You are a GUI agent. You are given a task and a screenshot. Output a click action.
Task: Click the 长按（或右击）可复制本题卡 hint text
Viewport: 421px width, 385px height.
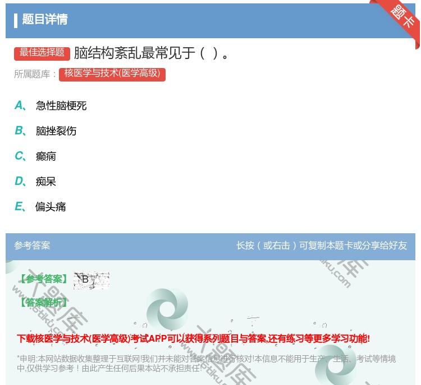coord(322,246)
